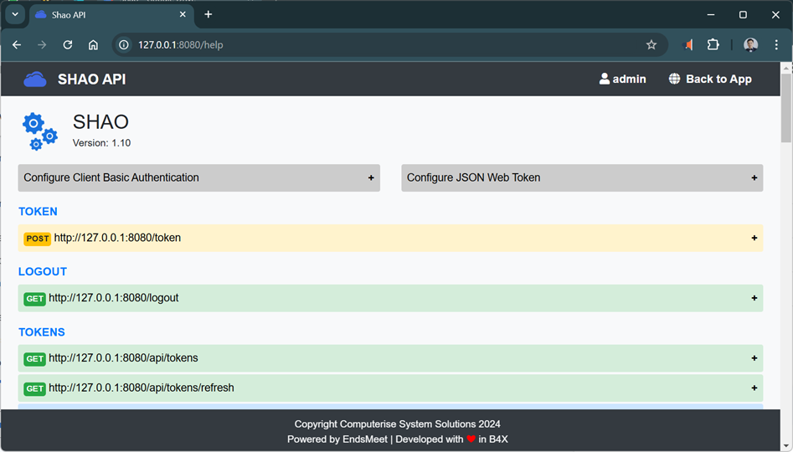Open the browser extensions puzzle icon
Image resolution: width=793 pixels, height=452 pixels.
click(x=713, y=45)
